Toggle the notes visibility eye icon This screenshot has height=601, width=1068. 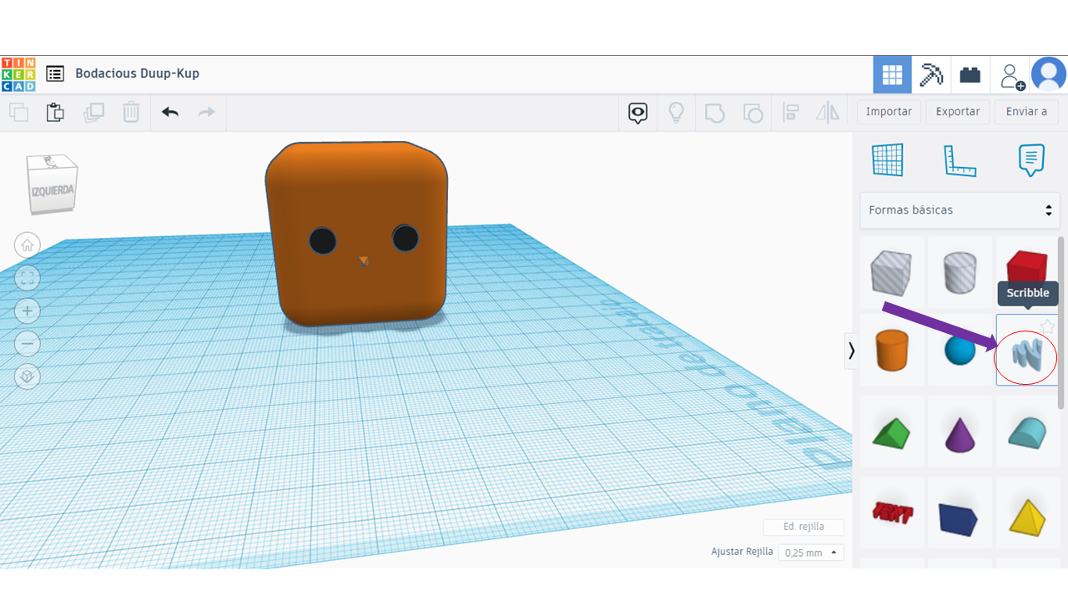638,113
